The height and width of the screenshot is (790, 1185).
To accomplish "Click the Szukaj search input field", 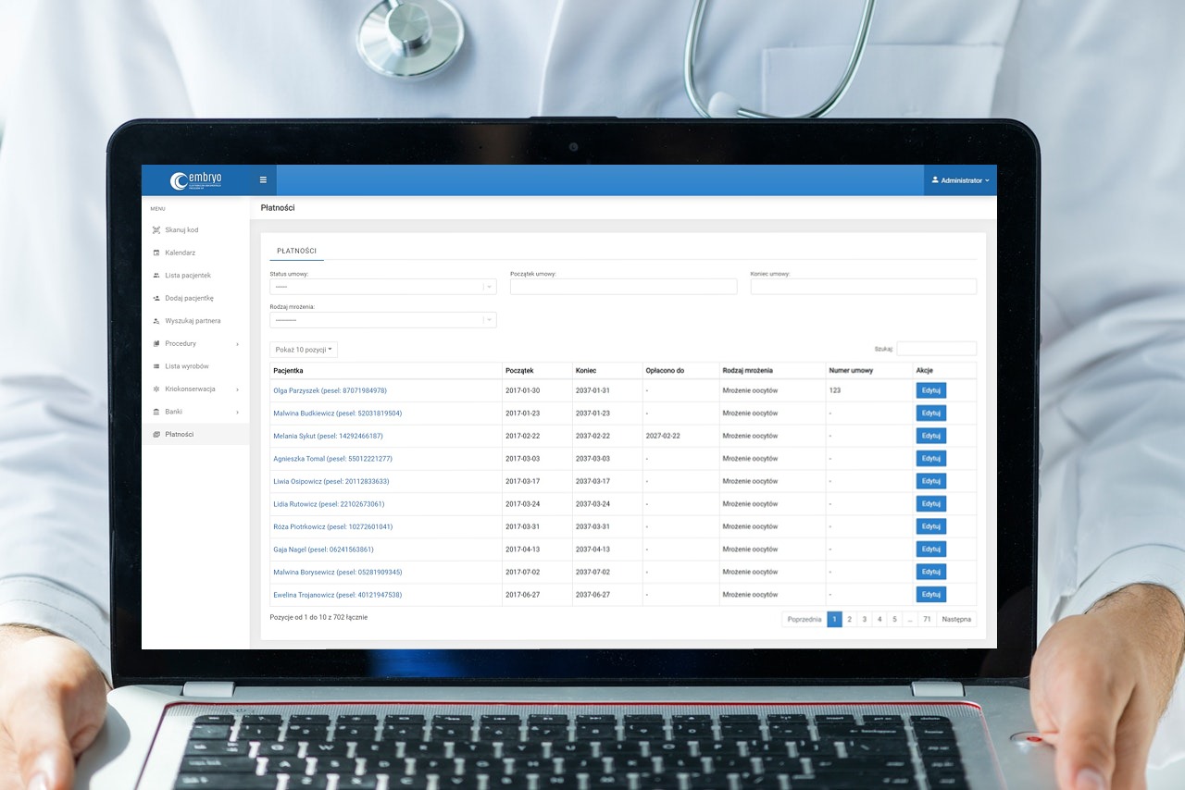I will click(x=936, y=349).
